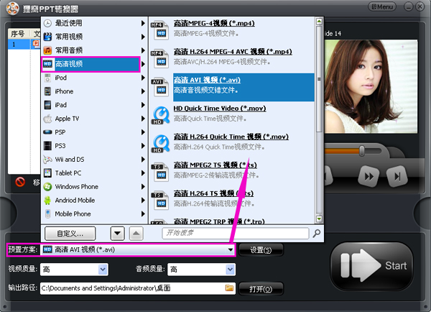The height and width of the screenshot is (312, 431).
Task: Expand the Windows Phone submenu arrow
Action: click(143, 186)
